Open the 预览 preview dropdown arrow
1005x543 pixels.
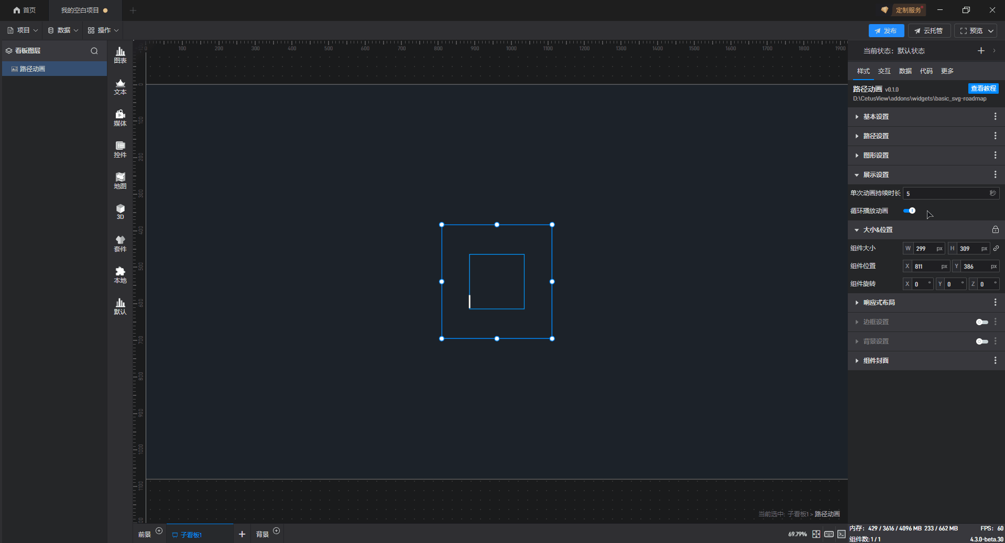tap(991, 31)
